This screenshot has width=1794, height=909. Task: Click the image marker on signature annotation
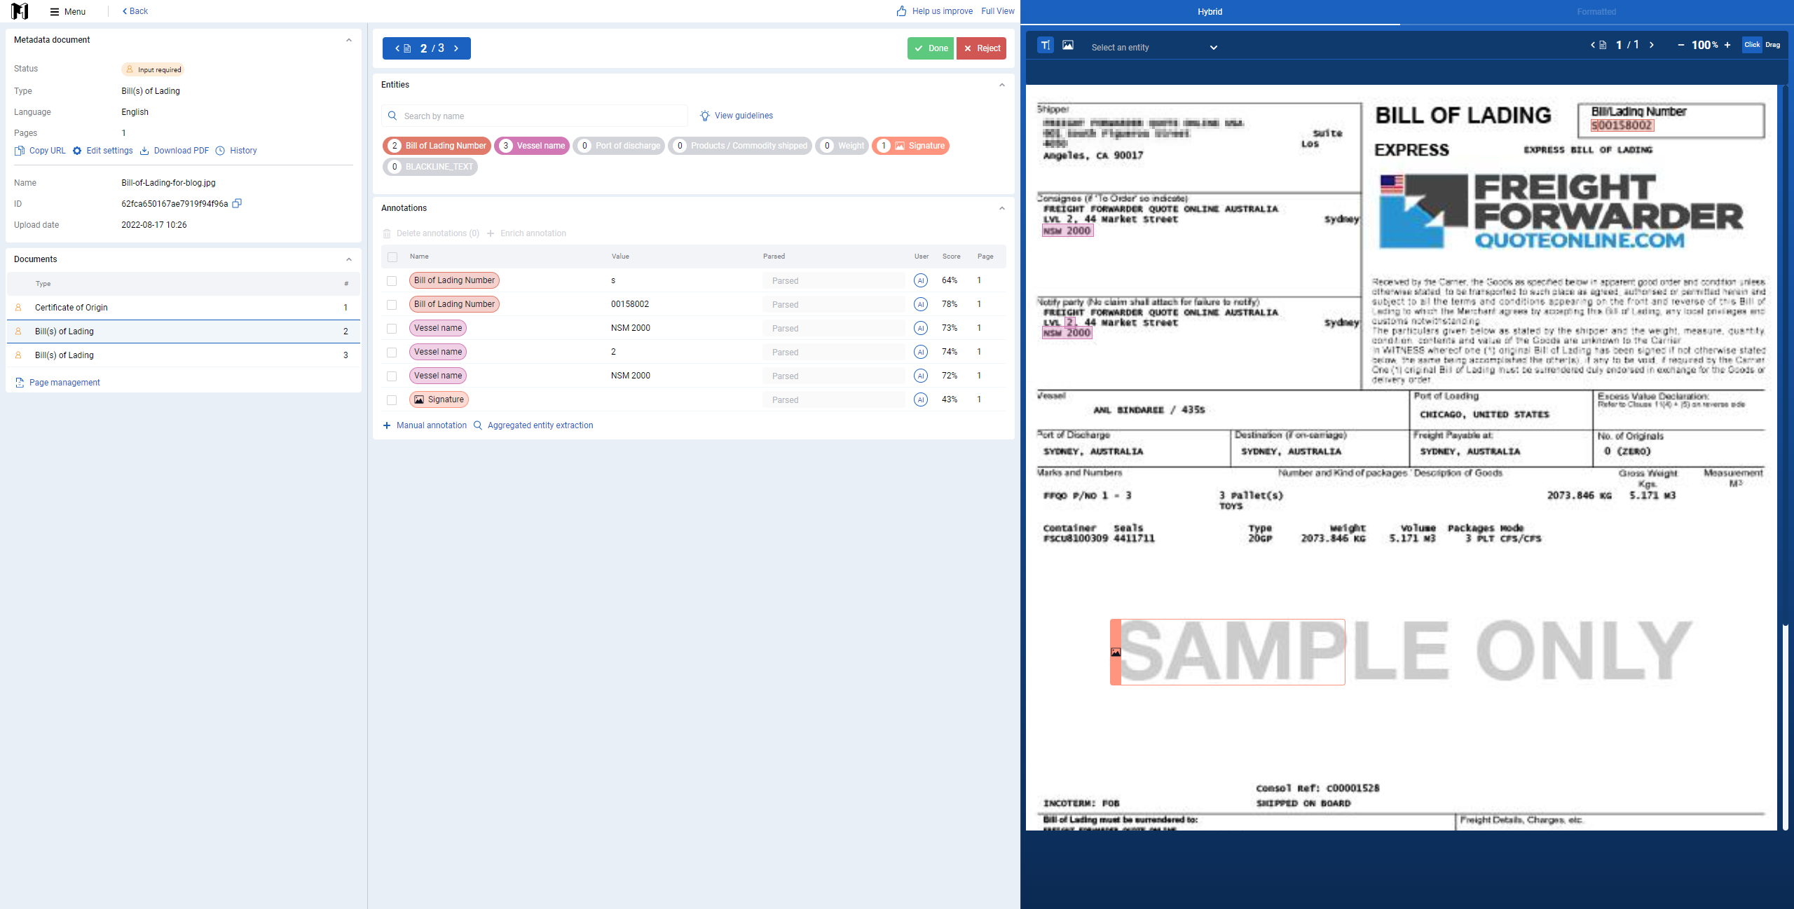pos(1116,652)
